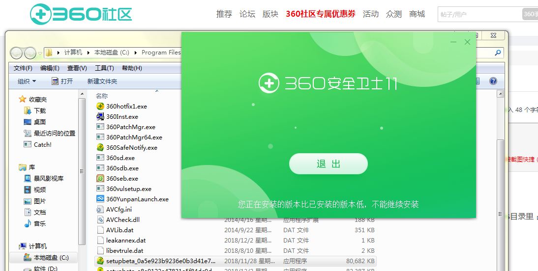Image resolution: width=538 pixels, height=271 pixels.
Task: Open the recent locations dropdown arrow
Action: pyautogui.click(x=40, y=53)
